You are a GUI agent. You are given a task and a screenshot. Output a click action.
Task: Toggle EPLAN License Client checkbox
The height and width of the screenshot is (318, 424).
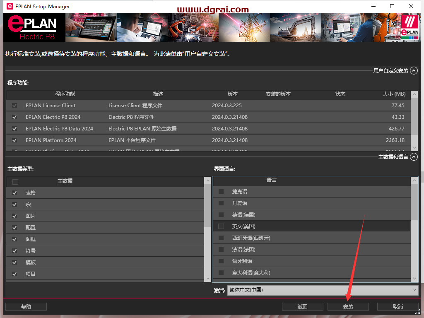click(14, 106)
